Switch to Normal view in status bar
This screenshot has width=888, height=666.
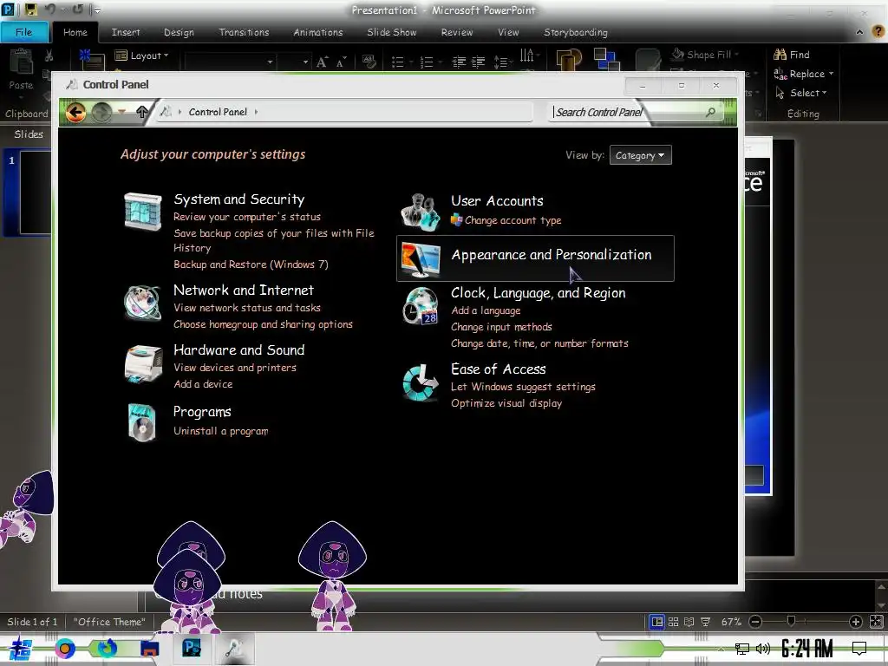point(657,622)
